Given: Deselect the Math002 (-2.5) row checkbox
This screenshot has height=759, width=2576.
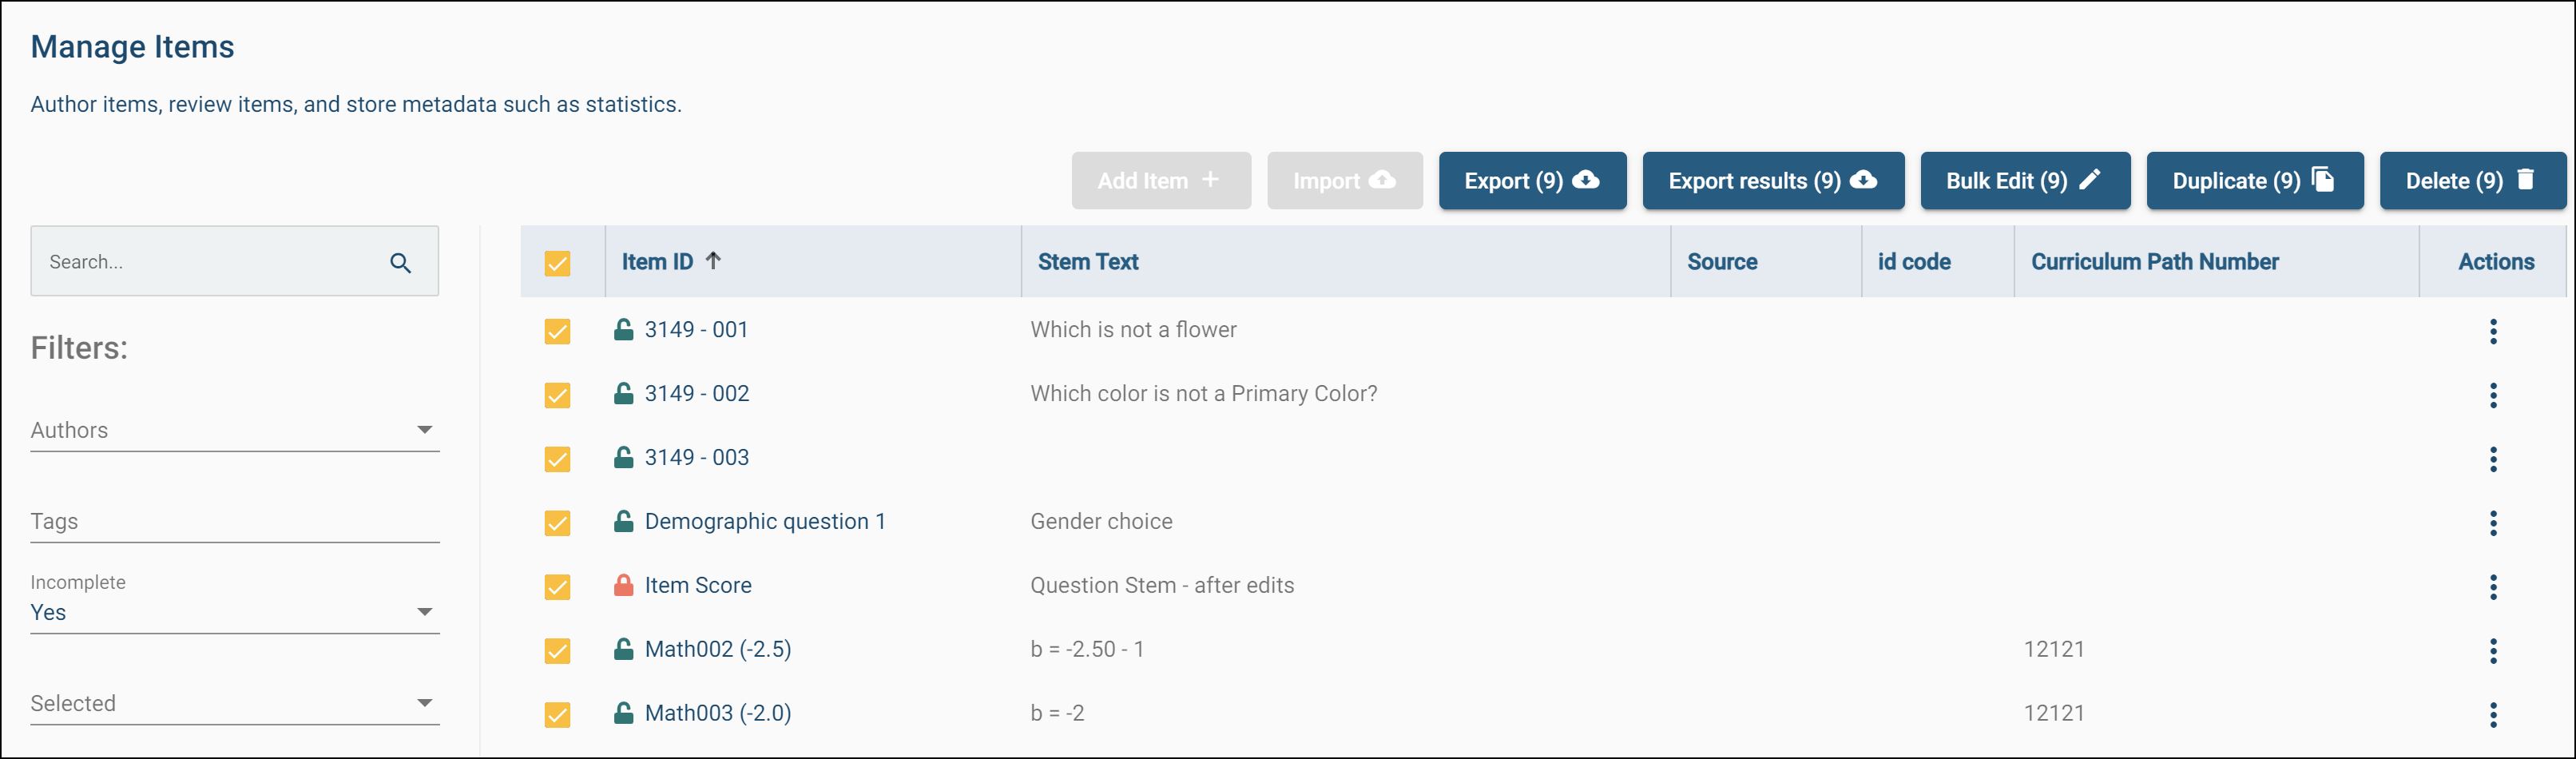Looking at the screenshot, I should click(557, 651).
